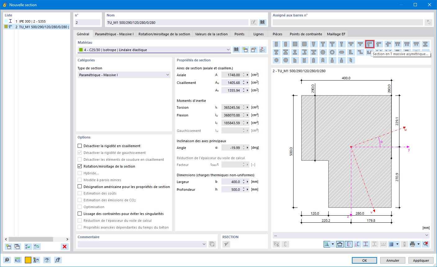Select the highlighted asymmetric T section icon
Viewport: 437px width, 267px height.
[x=370, y=44]
